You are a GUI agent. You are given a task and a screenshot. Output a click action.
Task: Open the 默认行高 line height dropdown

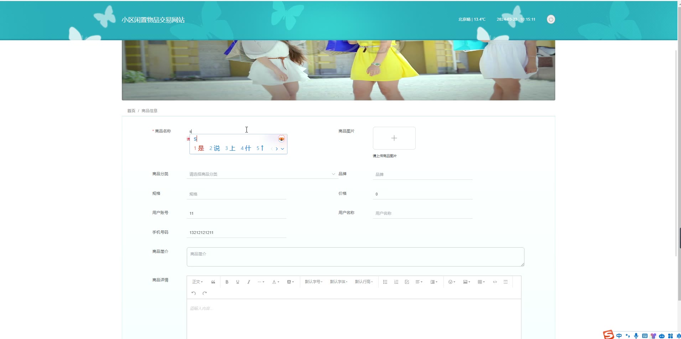(364, 282)
